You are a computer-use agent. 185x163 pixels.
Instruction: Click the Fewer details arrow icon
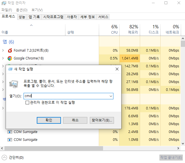pos(4,157)
